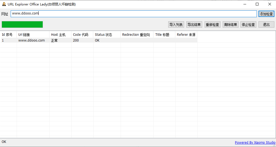Click the URL address input field
The width and height of the screenshot is (276, 147).
(133, 13)
